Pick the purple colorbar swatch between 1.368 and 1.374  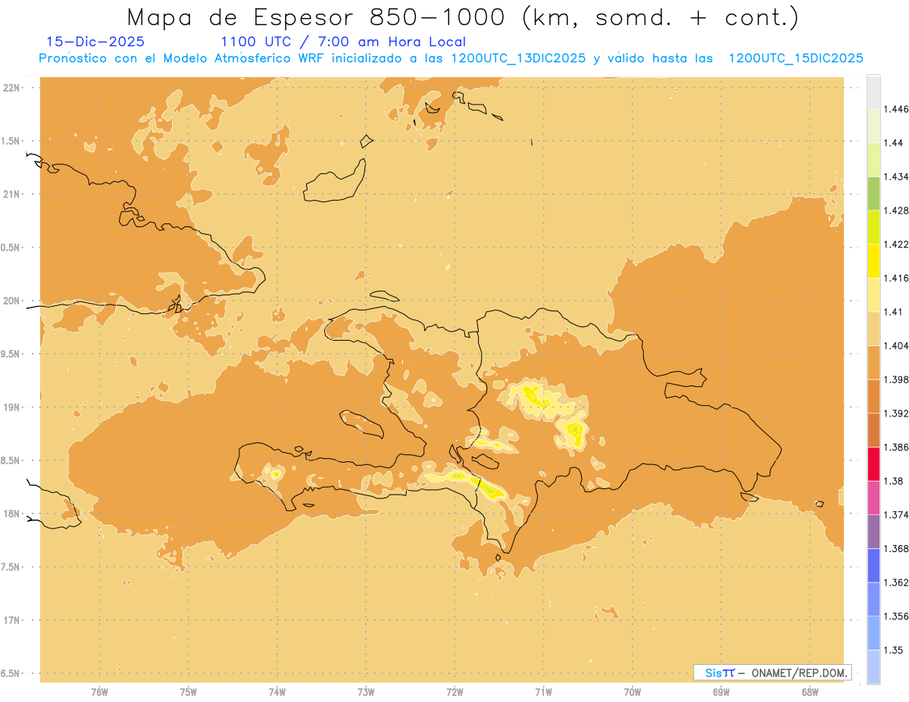tap(873, 532)
